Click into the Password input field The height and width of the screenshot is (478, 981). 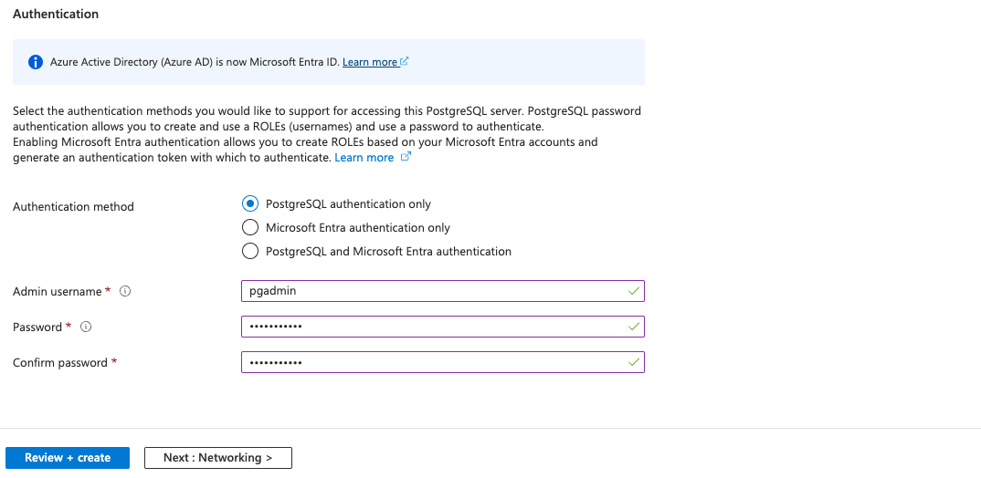[429, 327]
